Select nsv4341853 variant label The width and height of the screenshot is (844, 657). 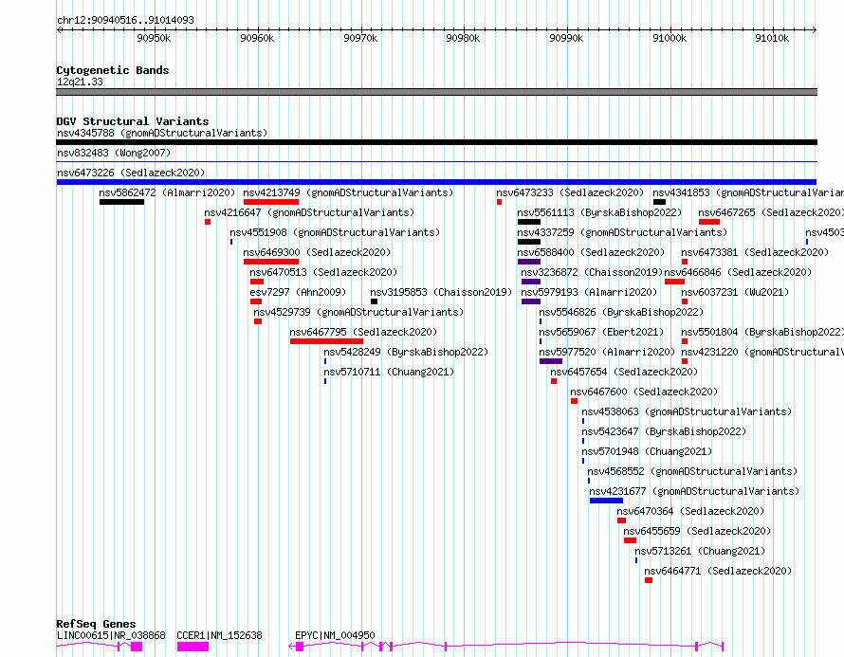point(748,192)
